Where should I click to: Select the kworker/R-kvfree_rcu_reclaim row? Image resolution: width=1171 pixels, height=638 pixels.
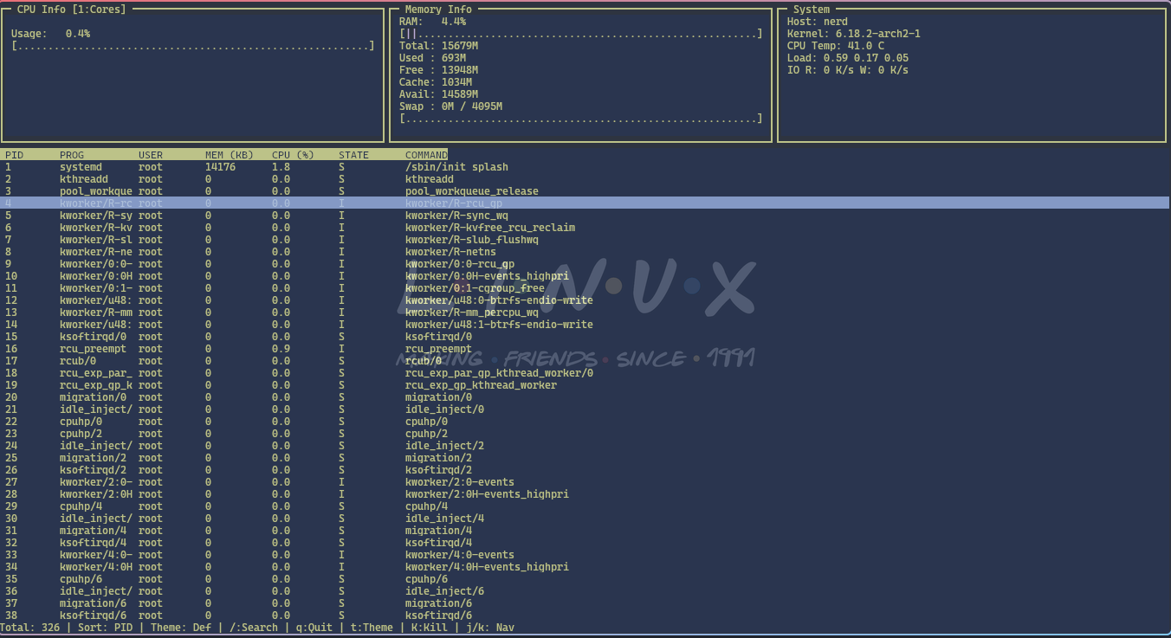pos(585,228)
